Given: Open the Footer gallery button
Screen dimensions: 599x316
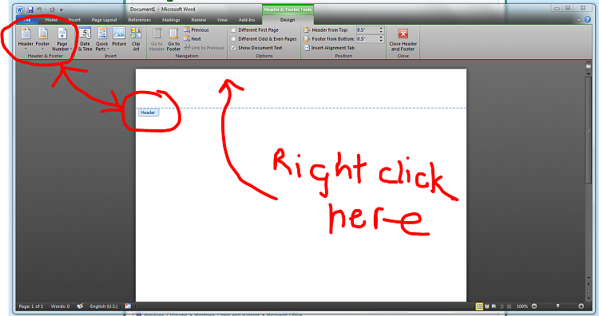Looking at the screenshot, I should click(43, 39).
